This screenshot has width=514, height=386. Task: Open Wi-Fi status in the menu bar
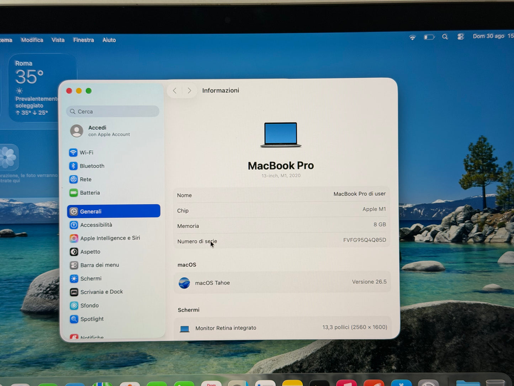point(412,37)
